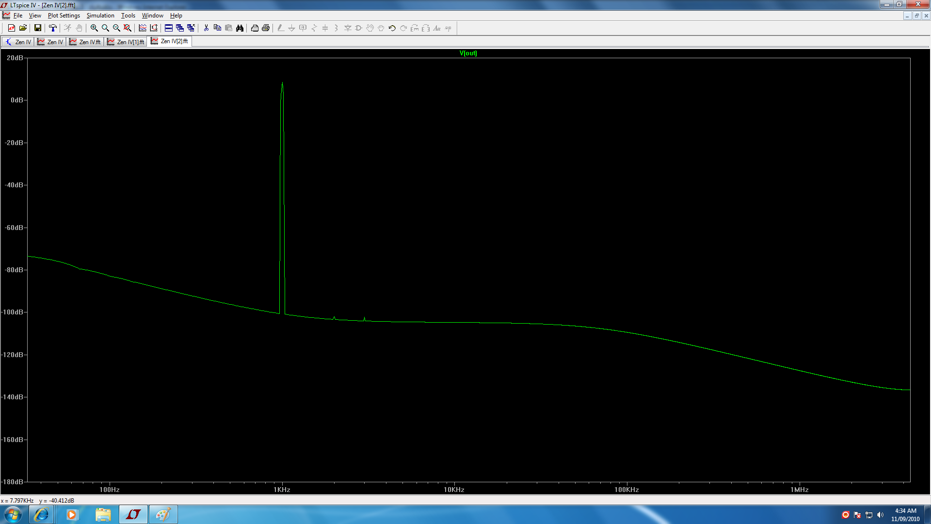Save the plot with the floppy disk icon
The image size is (931, 524).
coord(38,28)
